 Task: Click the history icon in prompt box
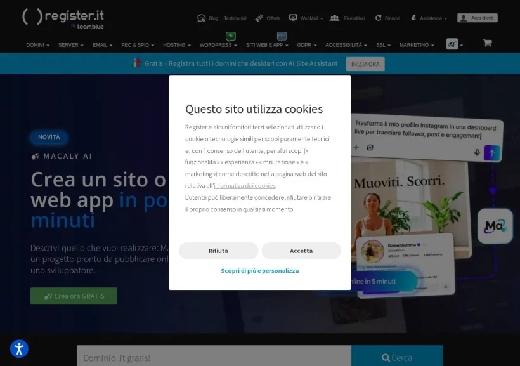[370, 147]
